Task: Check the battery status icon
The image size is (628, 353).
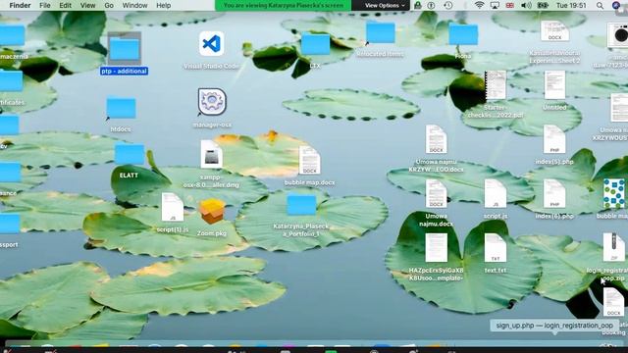Action: 543,5
